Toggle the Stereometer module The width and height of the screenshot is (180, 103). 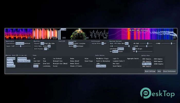pos(11,66)
